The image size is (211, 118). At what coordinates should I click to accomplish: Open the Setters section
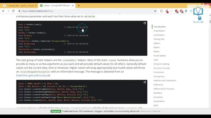[157, 47]
